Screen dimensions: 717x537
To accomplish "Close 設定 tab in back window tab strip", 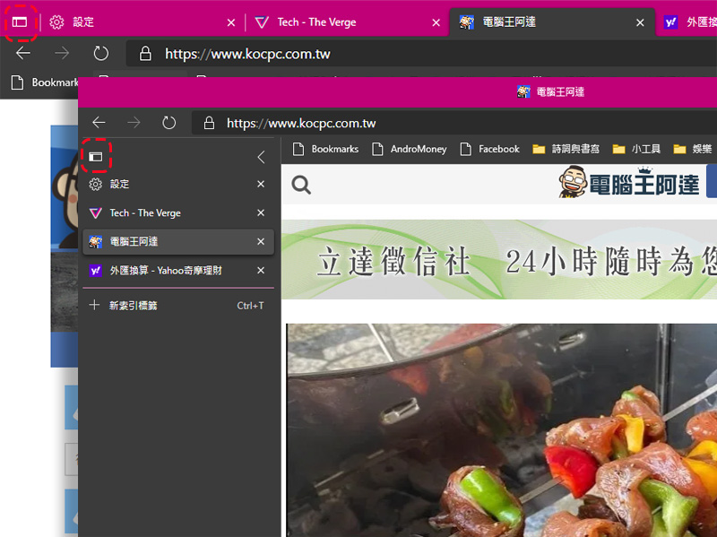I will (x=231, y=22).
